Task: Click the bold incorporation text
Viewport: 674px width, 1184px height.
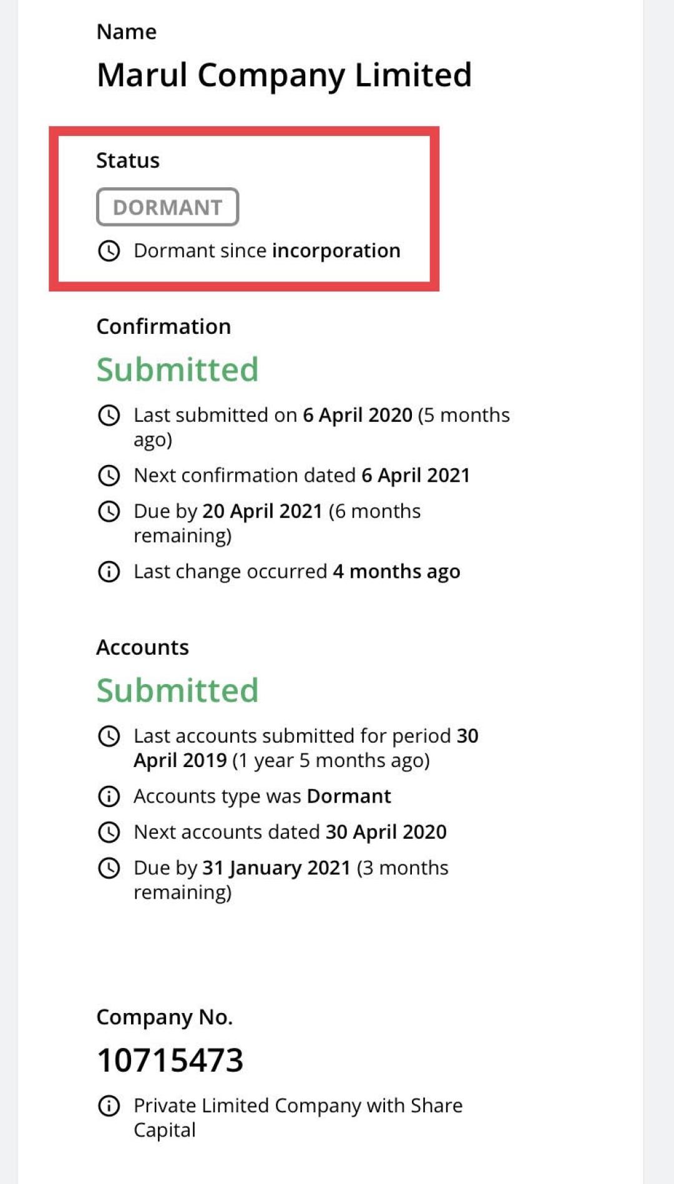Action: 336,251
